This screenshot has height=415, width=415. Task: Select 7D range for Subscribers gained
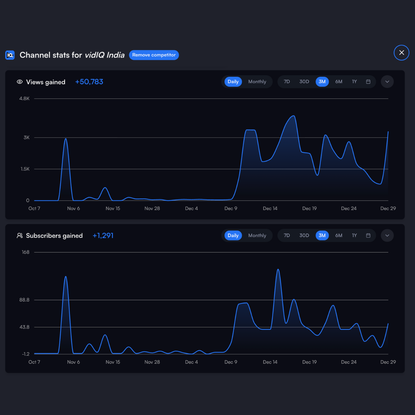coord(287,236)
